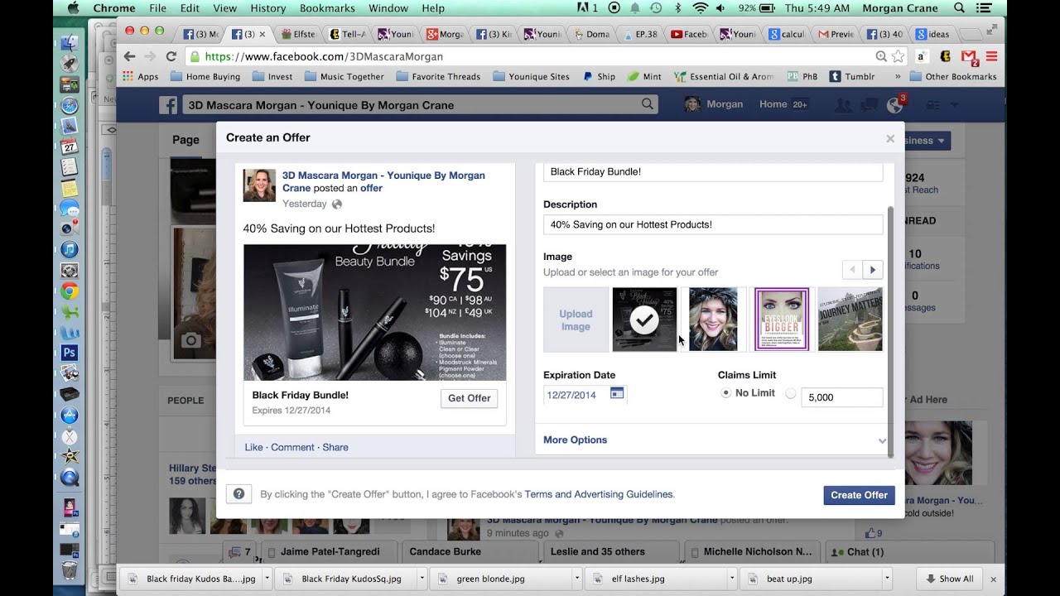1060x596 pixels.
Task: Click the Wi-Fi menu bar icon
Action: tap(701, 7)
